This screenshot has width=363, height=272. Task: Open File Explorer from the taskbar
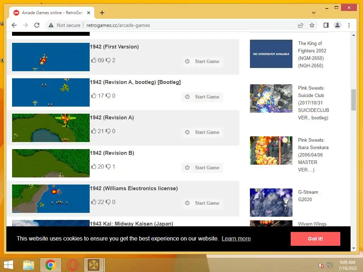[x=29, y=265]
